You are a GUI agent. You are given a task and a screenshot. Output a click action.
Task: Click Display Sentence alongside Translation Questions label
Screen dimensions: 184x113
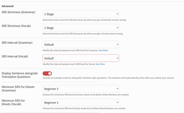click(x=19, y=75)
